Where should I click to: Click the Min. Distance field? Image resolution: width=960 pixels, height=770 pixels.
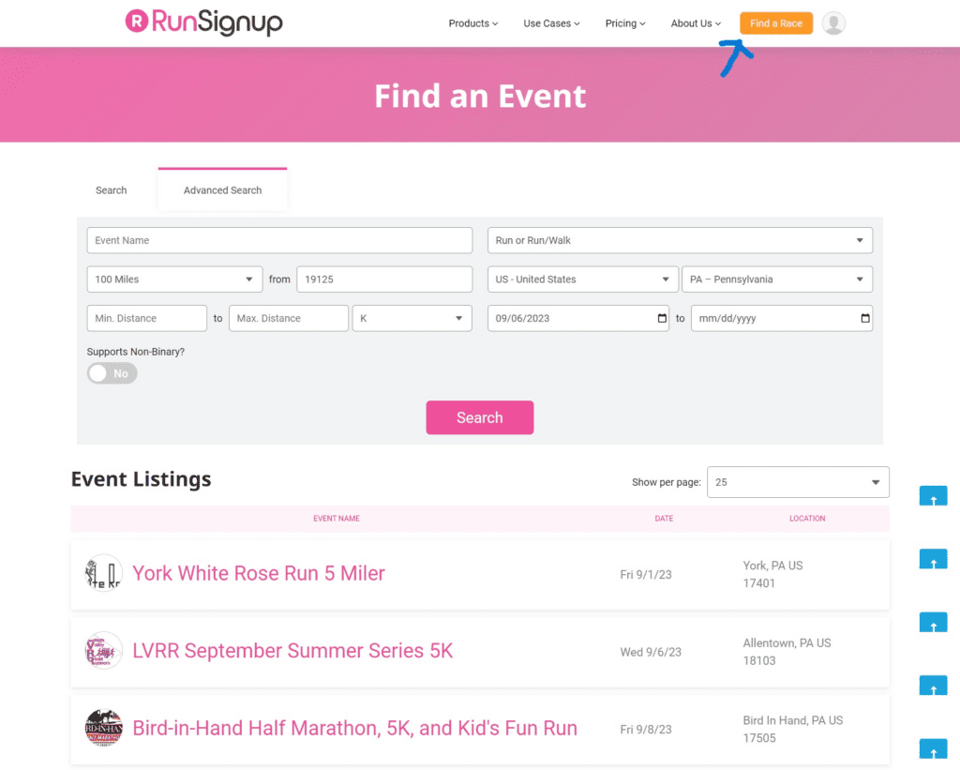point(147,319)
